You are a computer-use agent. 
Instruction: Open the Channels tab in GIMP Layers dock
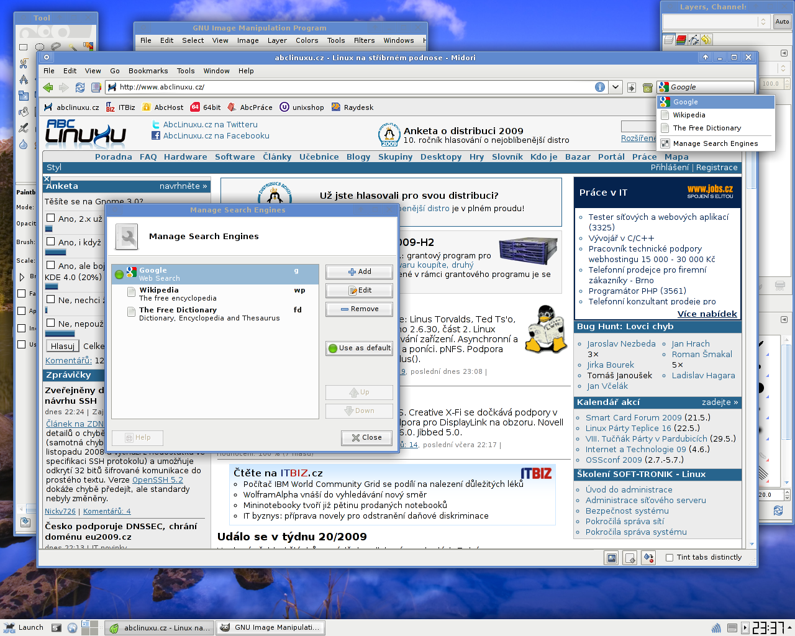pos(681,40)
